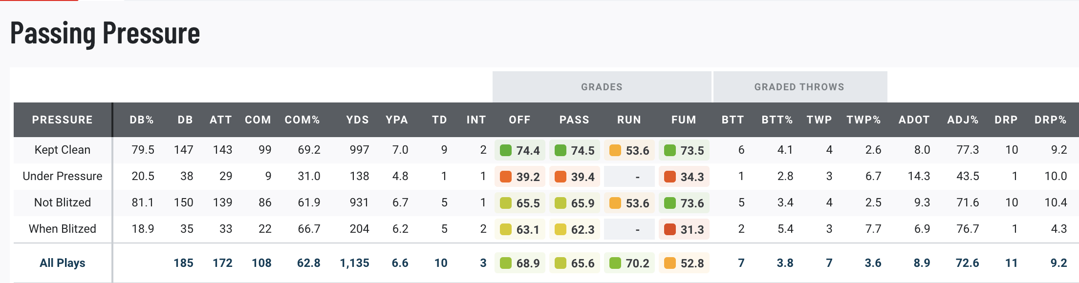1079x283 pixels.
Task: Click the Passing Pressure section heading
Action: click(x=105, y=33)
